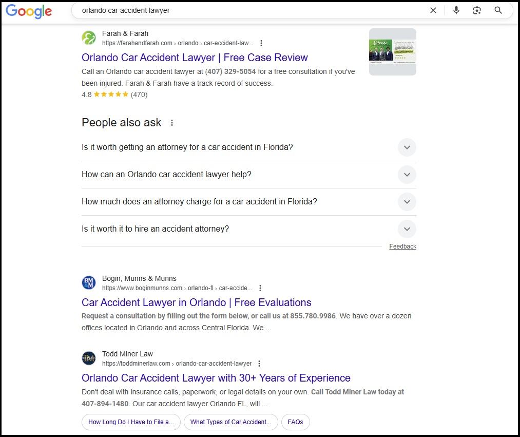
Task: Open more options for Farah & Farah result
Action: pos(261,43)
